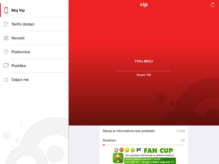Select the TVOJ BROJ heading
The image size is (219, 164).
pos(144,61)
